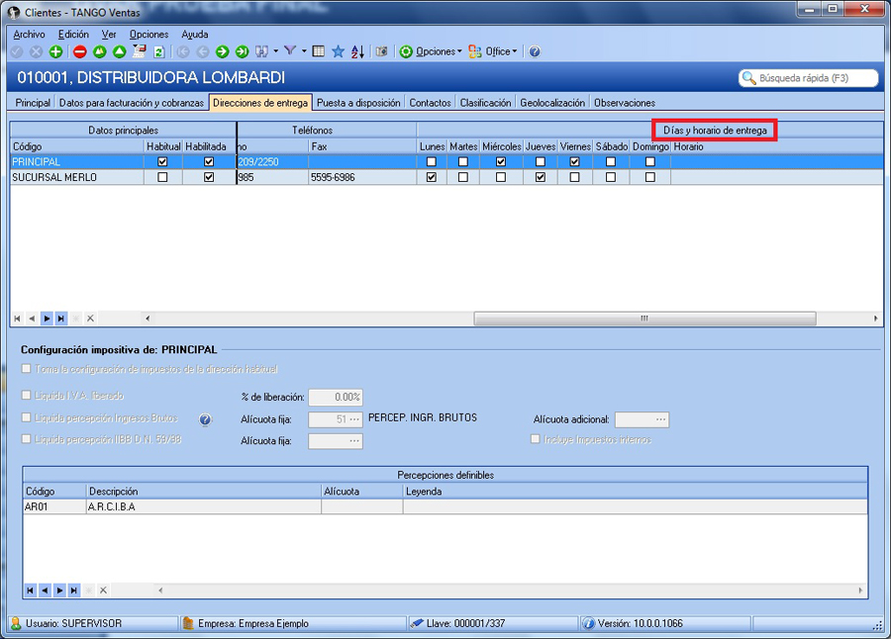The width and height of the screenshot is (891, 639).
Task: Open the Geolocalización tab
Action: point(552,103)
